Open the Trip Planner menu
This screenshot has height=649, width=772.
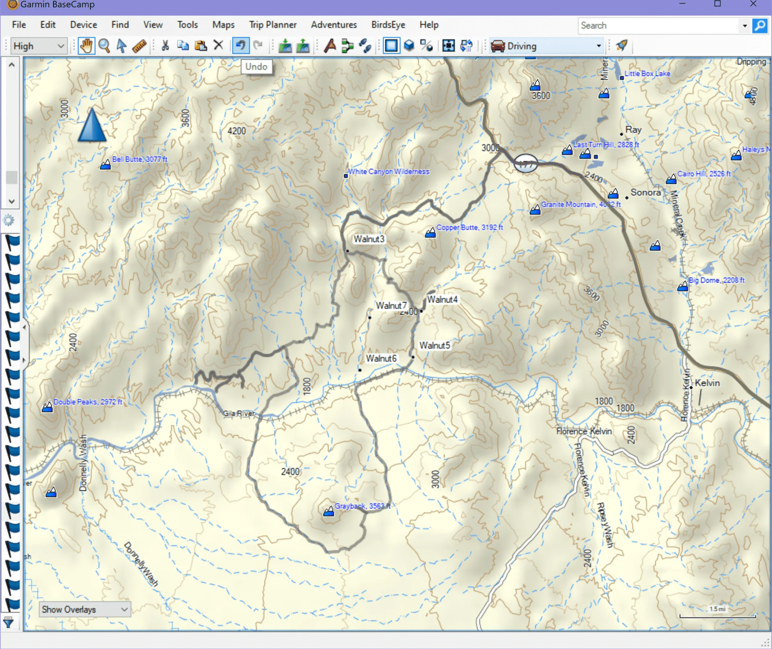click(x=273, y=25)
